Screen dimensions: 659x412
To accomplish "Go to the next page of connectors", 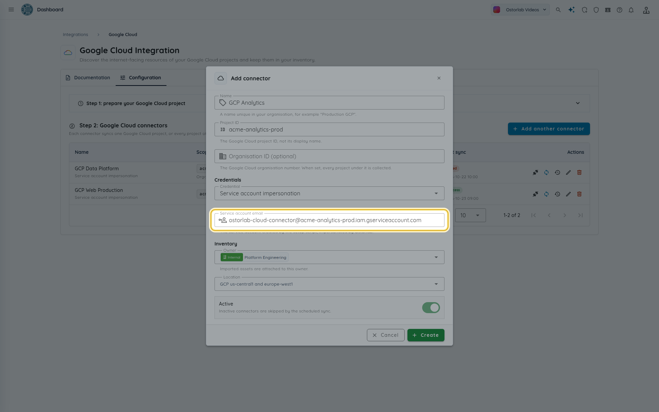I will point(565,215).
